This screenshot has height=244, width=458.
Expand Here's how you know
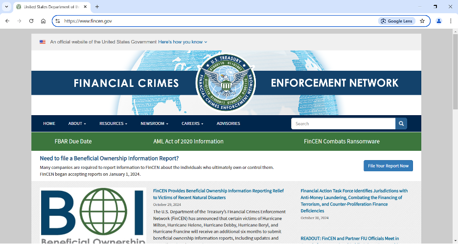(x=183, y=42)
